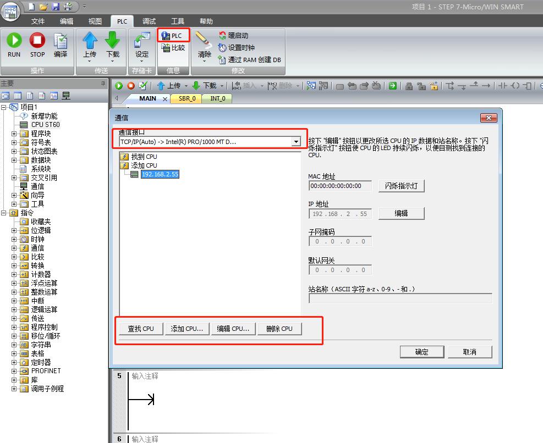Viewport: 543px width, 443px height.
Task: Click the 编译 compile icon
Action: coord(61,41)
